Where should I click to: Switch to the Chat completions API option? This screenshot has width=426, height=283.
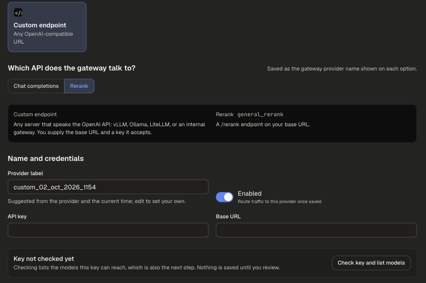point(36,86)
